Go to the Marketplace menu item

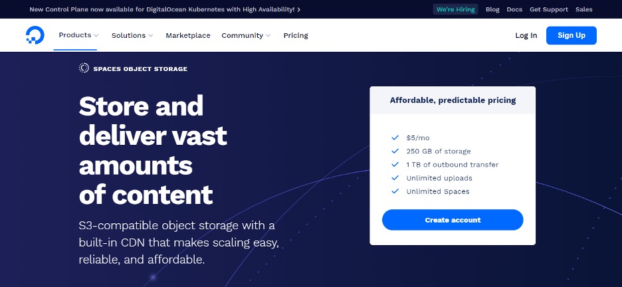(x=188, y=36)
